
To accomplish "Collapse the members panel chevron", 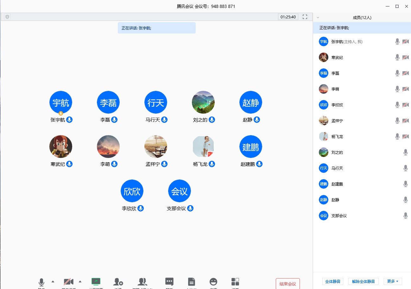I will pyautogui.click(x=318, y=18).
